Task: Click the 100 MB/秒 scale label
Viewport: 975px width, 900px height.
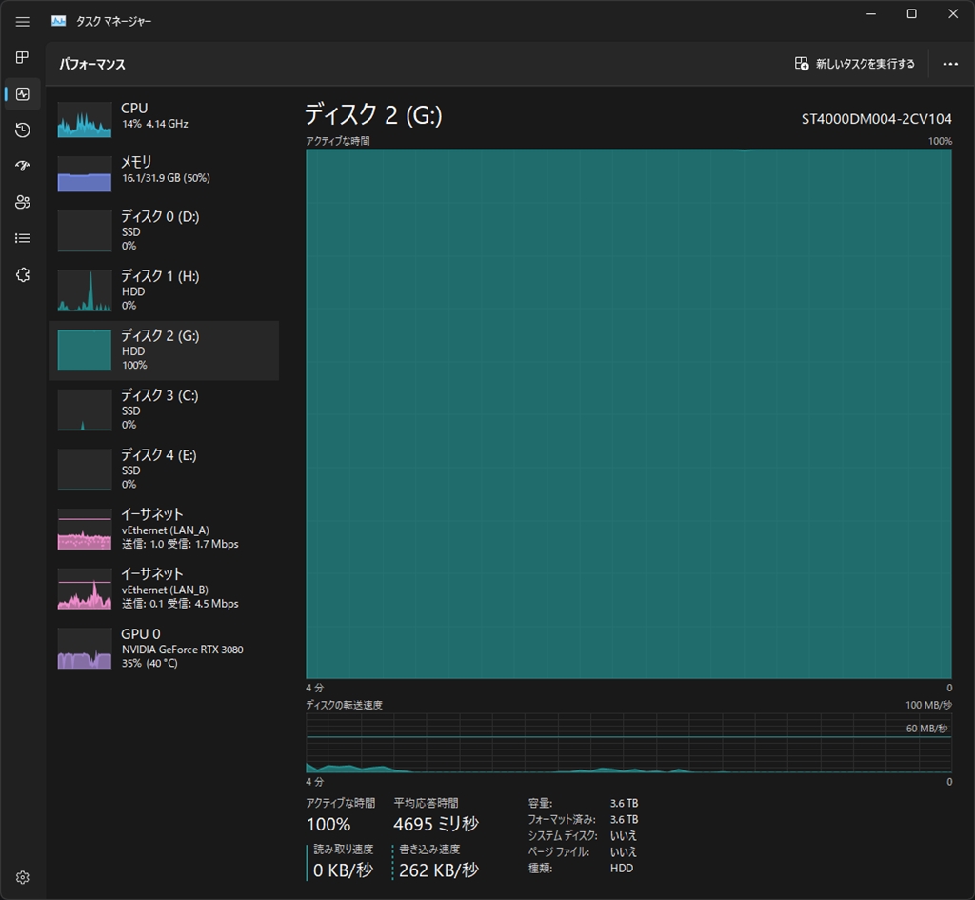Action: click(x=928, y=705)
